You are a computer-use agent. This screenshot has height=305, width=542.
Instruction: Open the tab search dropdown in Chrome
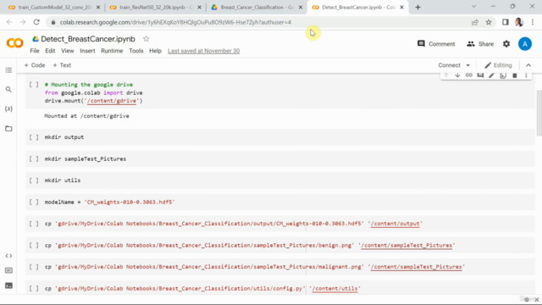coord(474,7)
